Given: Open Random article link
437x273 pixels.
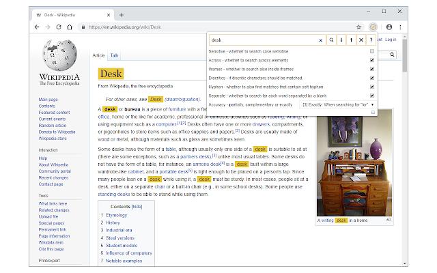Looking at the screenshot, I should 53,126.
